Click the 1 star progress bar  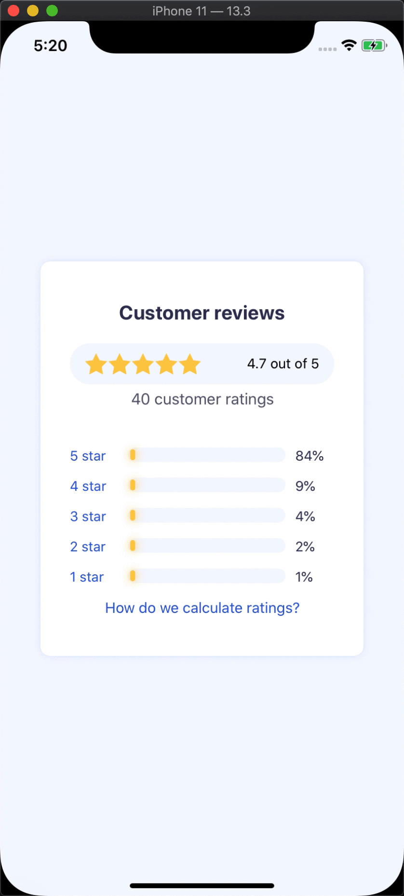tap(207, 576)
